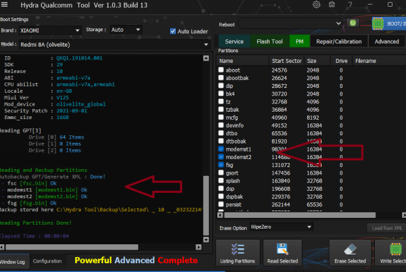Open the Erase Option WipeZero dropdown
The image size is (406, 272).
click(x=281, y=227)
